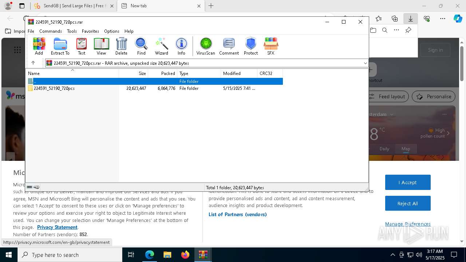The width and height of the screenshot is (466, 262).
Task: Open Edge Downloads icon
Action: tap(410, 19)
